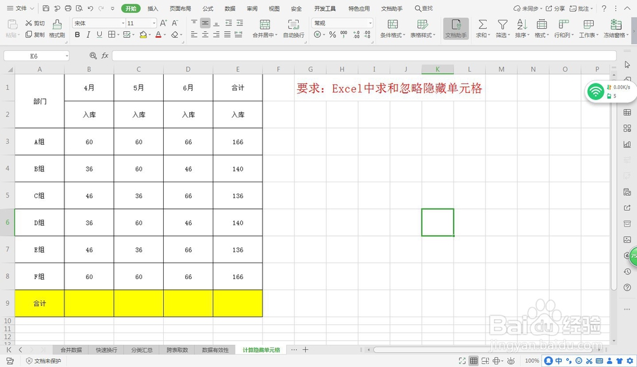Open the Insert (插入) ribbon tab
The height and width of the screenshot is (367, 637).
153,8
